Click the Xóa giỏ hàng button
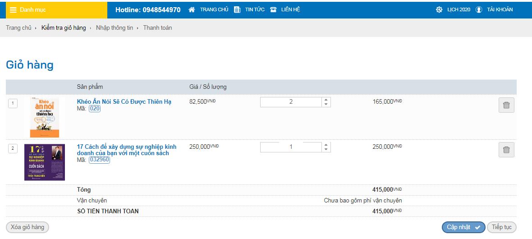This screenshot has width=532, height=239. [x=28, y=227]
